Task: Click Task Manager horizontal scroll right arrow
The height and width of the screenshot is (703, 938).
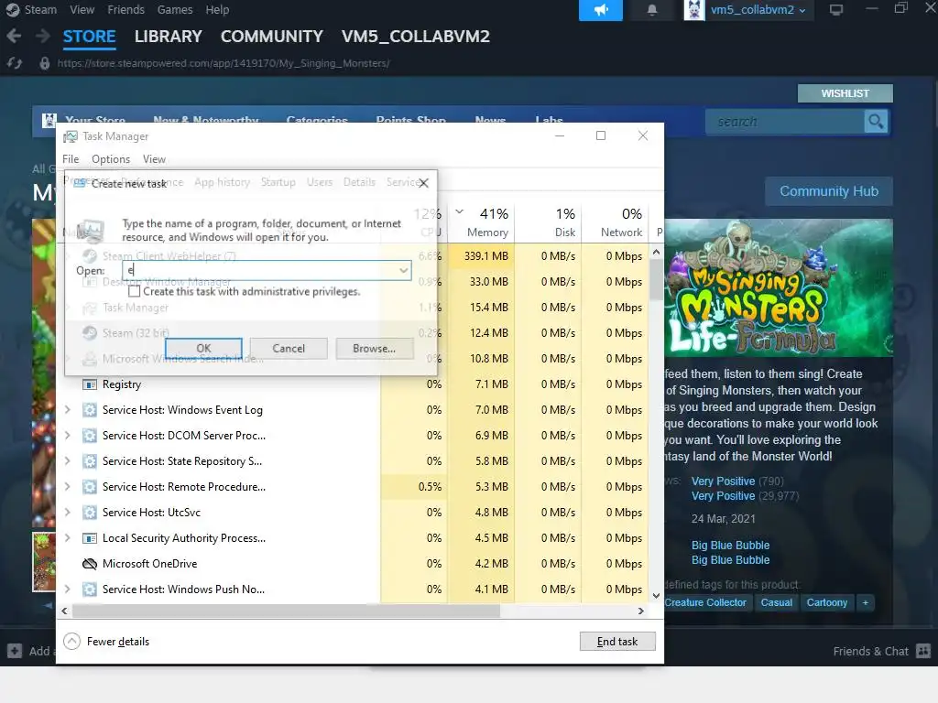Action: (x=640, y=611)
